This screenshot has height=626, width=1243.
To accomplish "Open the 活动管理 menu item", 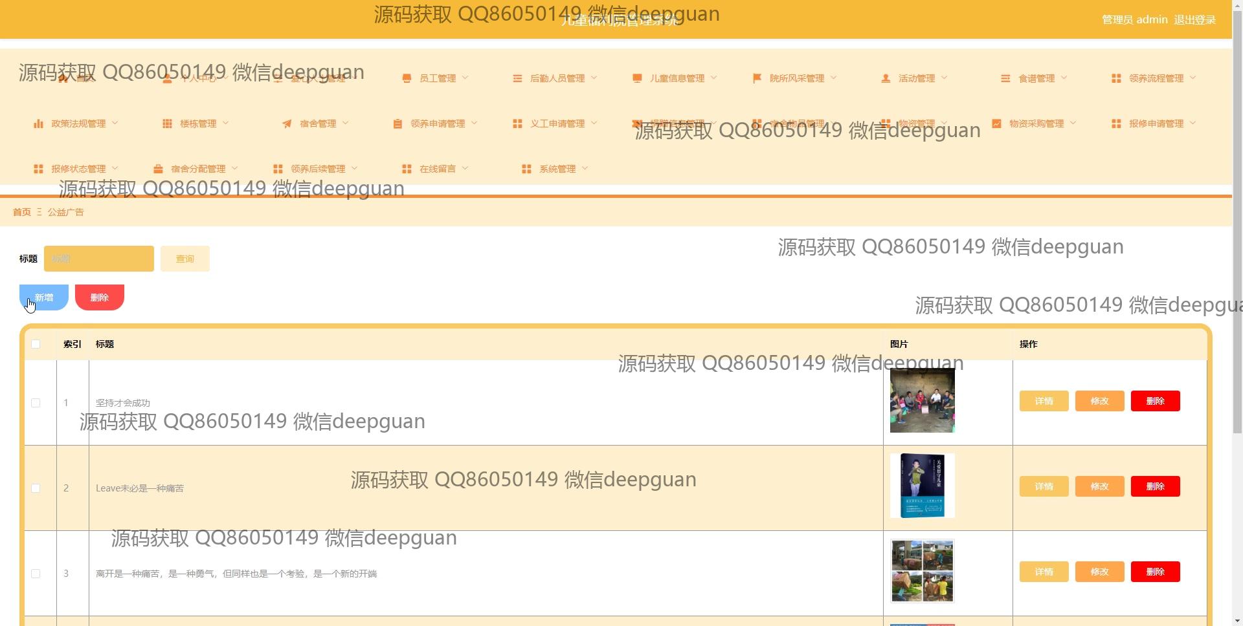I will click(x=916, y=78).
